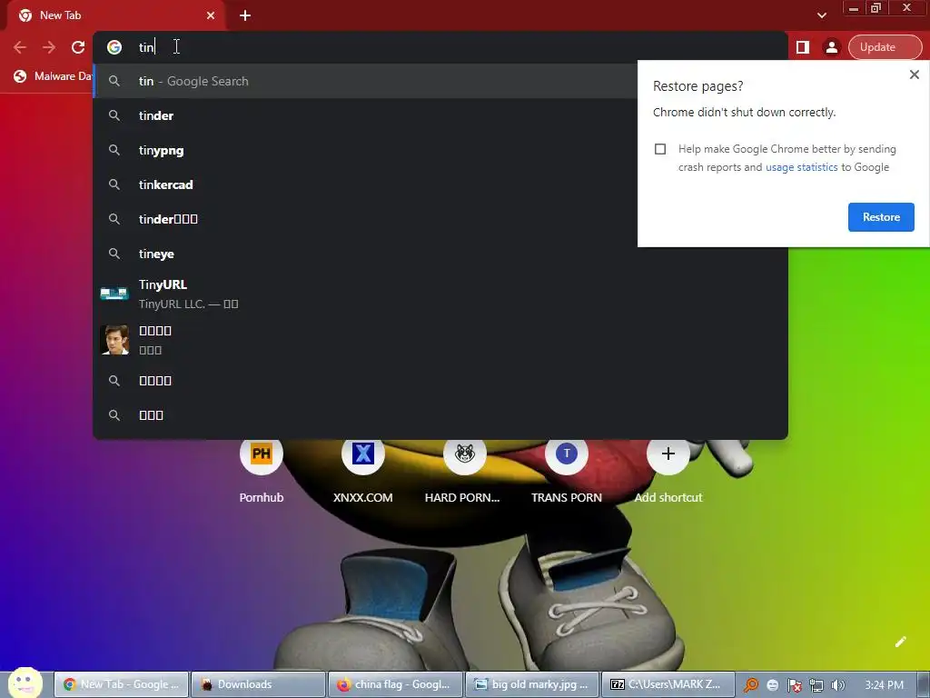Choose the 'tinkercad' suggestion
Screen dimensions: 930x698
(x=365, y=184)
